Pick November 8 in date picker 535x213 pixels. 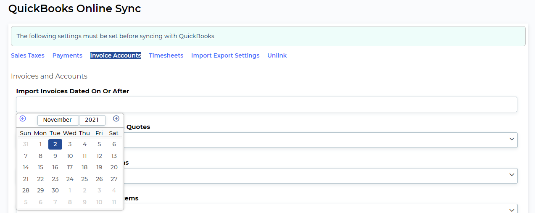click(40, 156)
